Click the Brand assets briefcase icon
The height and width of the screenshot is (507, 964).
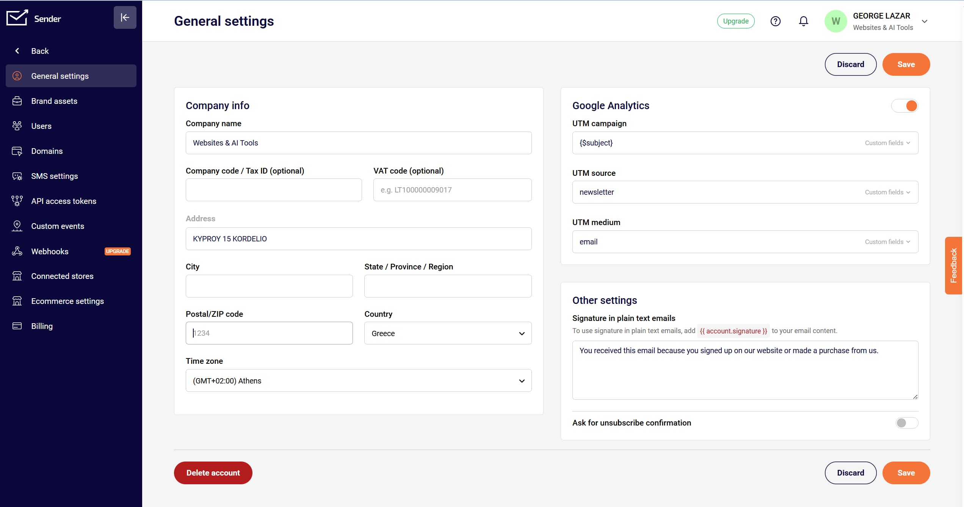pos(17,101)
